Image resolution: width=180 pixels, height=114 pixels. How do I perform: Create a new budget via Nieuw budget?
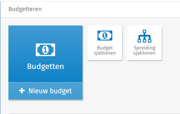tap(46, 91)
